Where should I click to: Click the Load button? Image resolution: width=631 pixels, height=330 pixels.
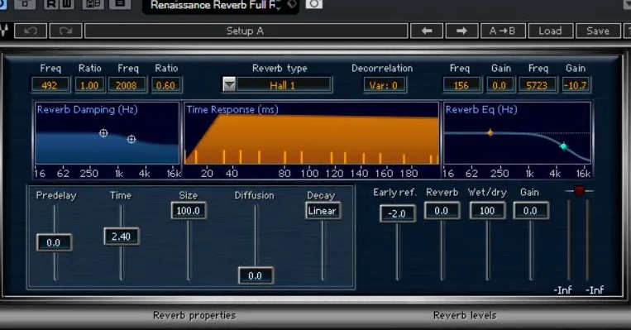pos(550,31)
